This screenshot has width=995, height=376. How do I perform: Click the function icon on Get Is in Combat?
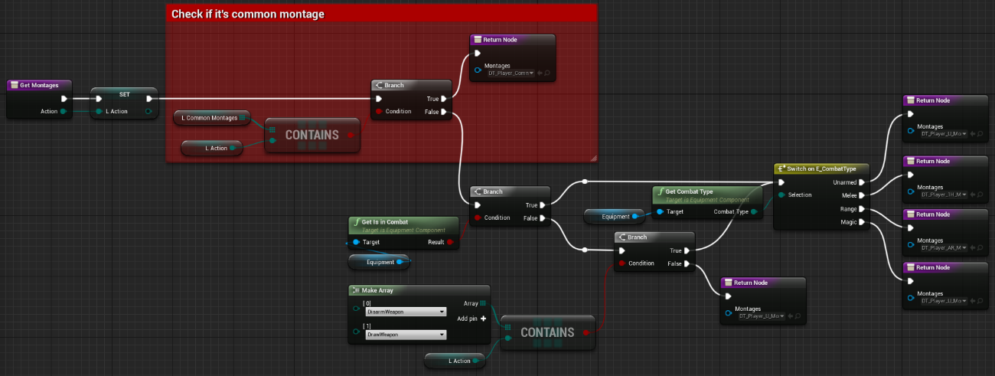356,222
